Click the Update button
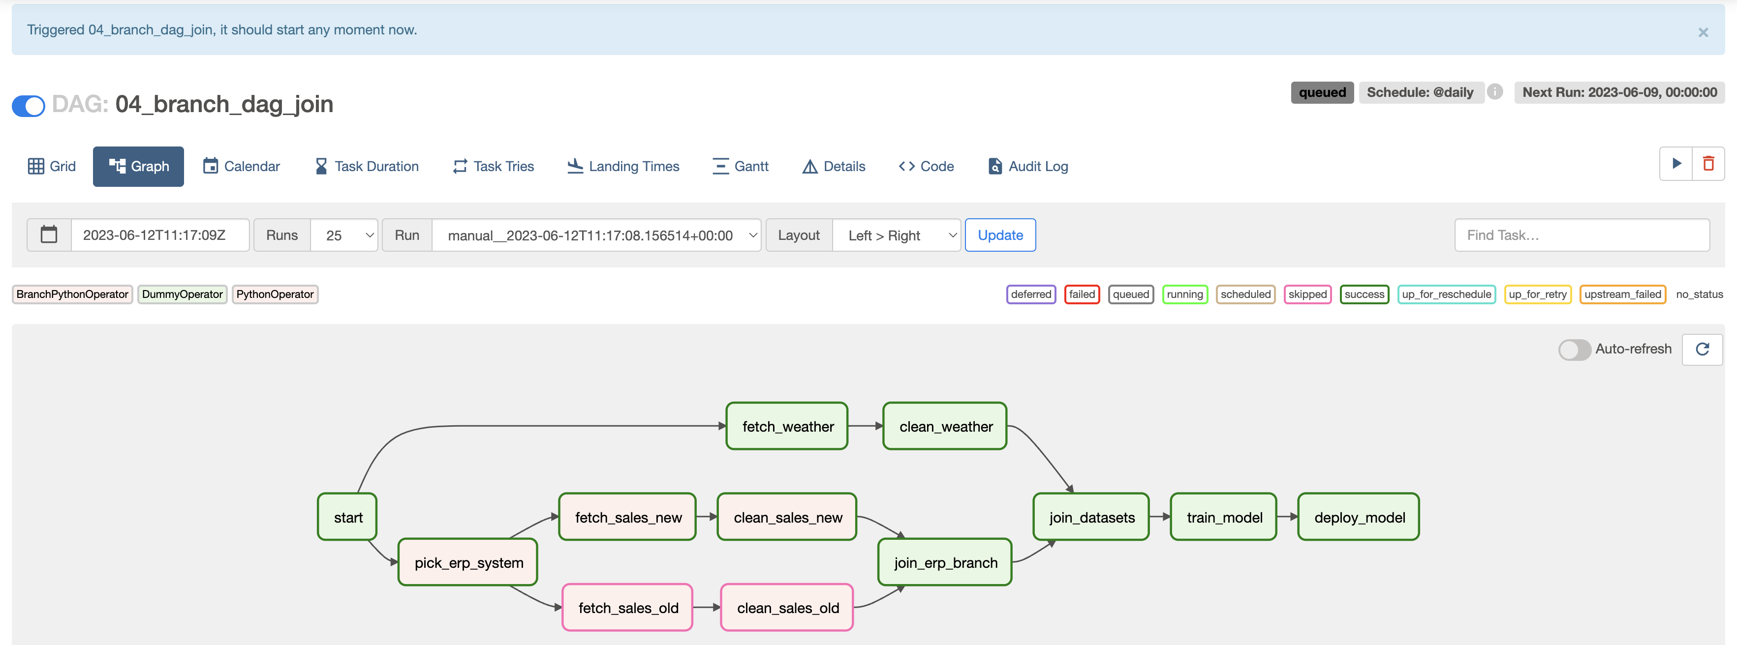The image size is (1737, 645). coord(1000,235)
